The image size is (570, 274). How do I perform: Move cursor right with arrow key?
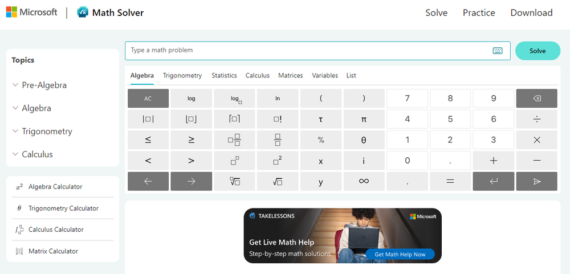[x=191, y=181]
